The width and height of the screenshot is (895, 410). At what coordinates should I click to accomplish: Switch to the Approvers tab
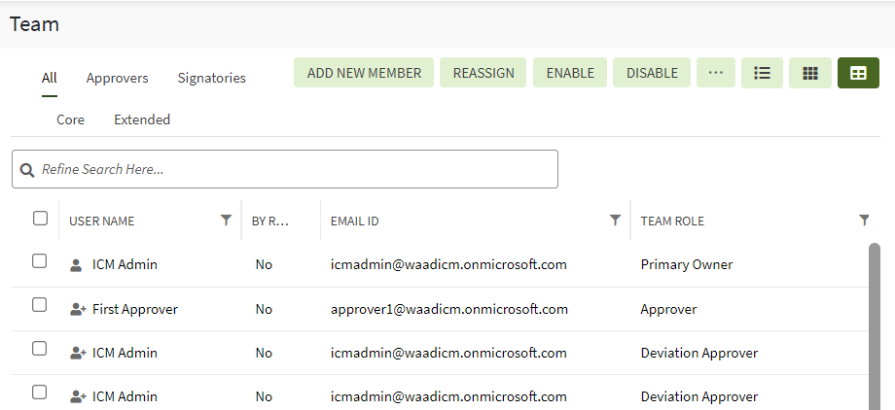point(117,78)
